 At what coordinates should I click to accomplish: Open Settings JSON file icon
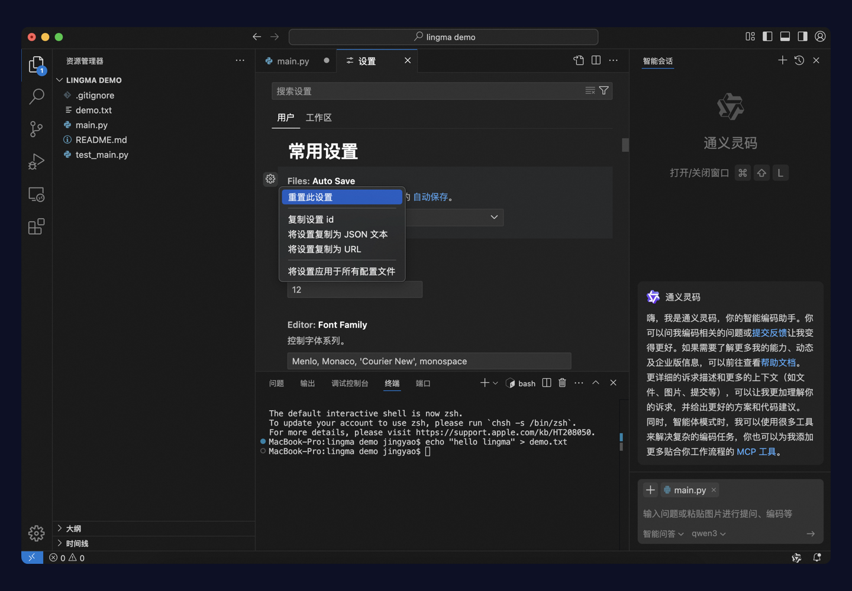click(579, 60)
